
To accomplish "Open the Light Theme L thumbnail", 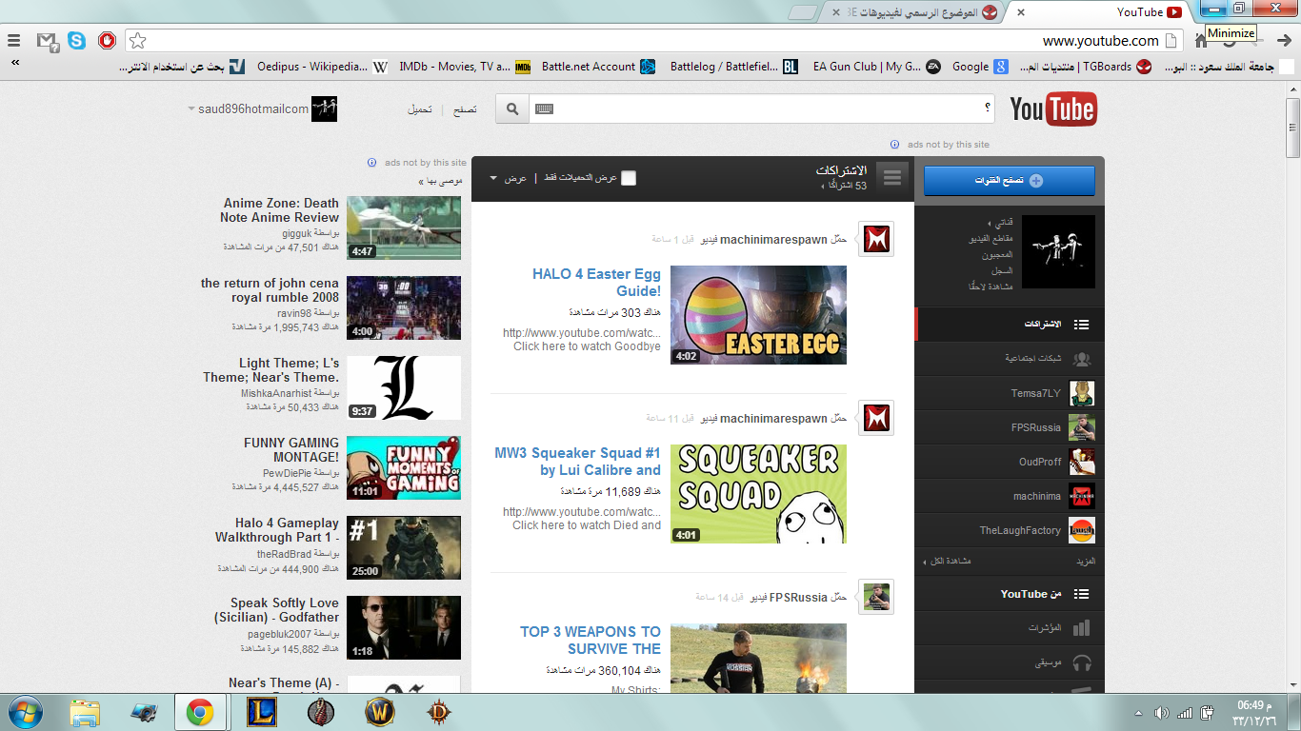I will pyautogui.click(x=404, y=387).
